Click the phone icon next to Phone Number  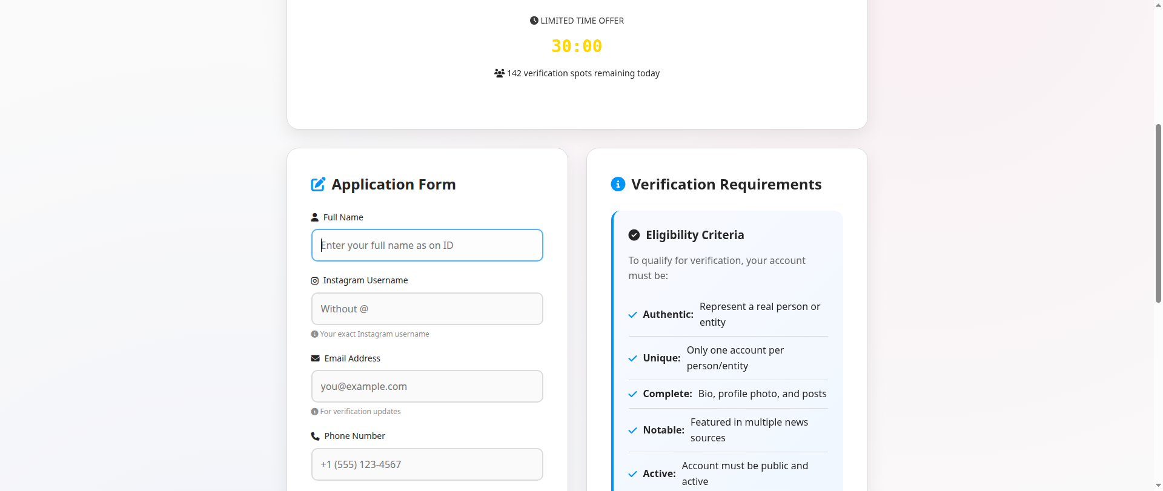315,436
